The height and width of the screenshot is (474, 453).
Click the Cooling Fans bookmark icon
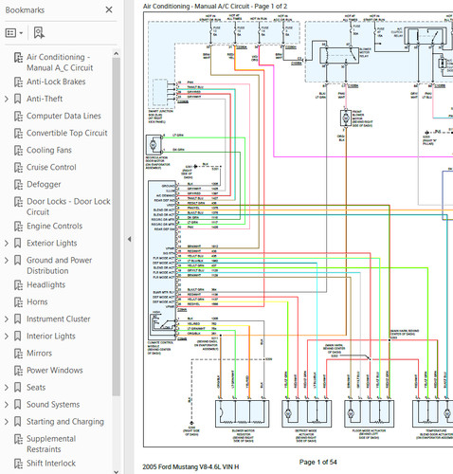[x=18, y=151]
